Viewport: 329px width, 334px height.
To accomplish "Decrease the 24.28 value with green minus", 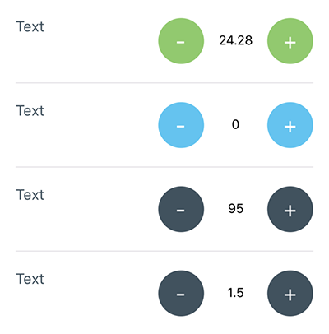I will click(x=181, y=41).
